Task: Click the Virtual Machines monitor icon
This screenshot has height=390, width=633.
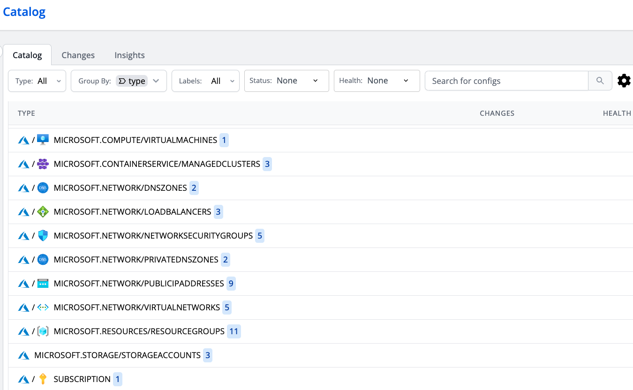Action: click(43, 140)
